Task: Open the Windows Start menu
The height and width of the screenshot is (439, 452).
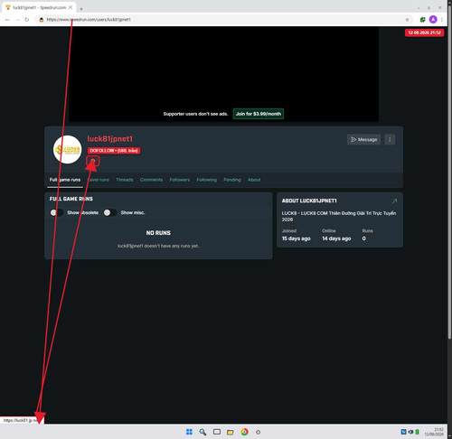Action: click(189, 432)
